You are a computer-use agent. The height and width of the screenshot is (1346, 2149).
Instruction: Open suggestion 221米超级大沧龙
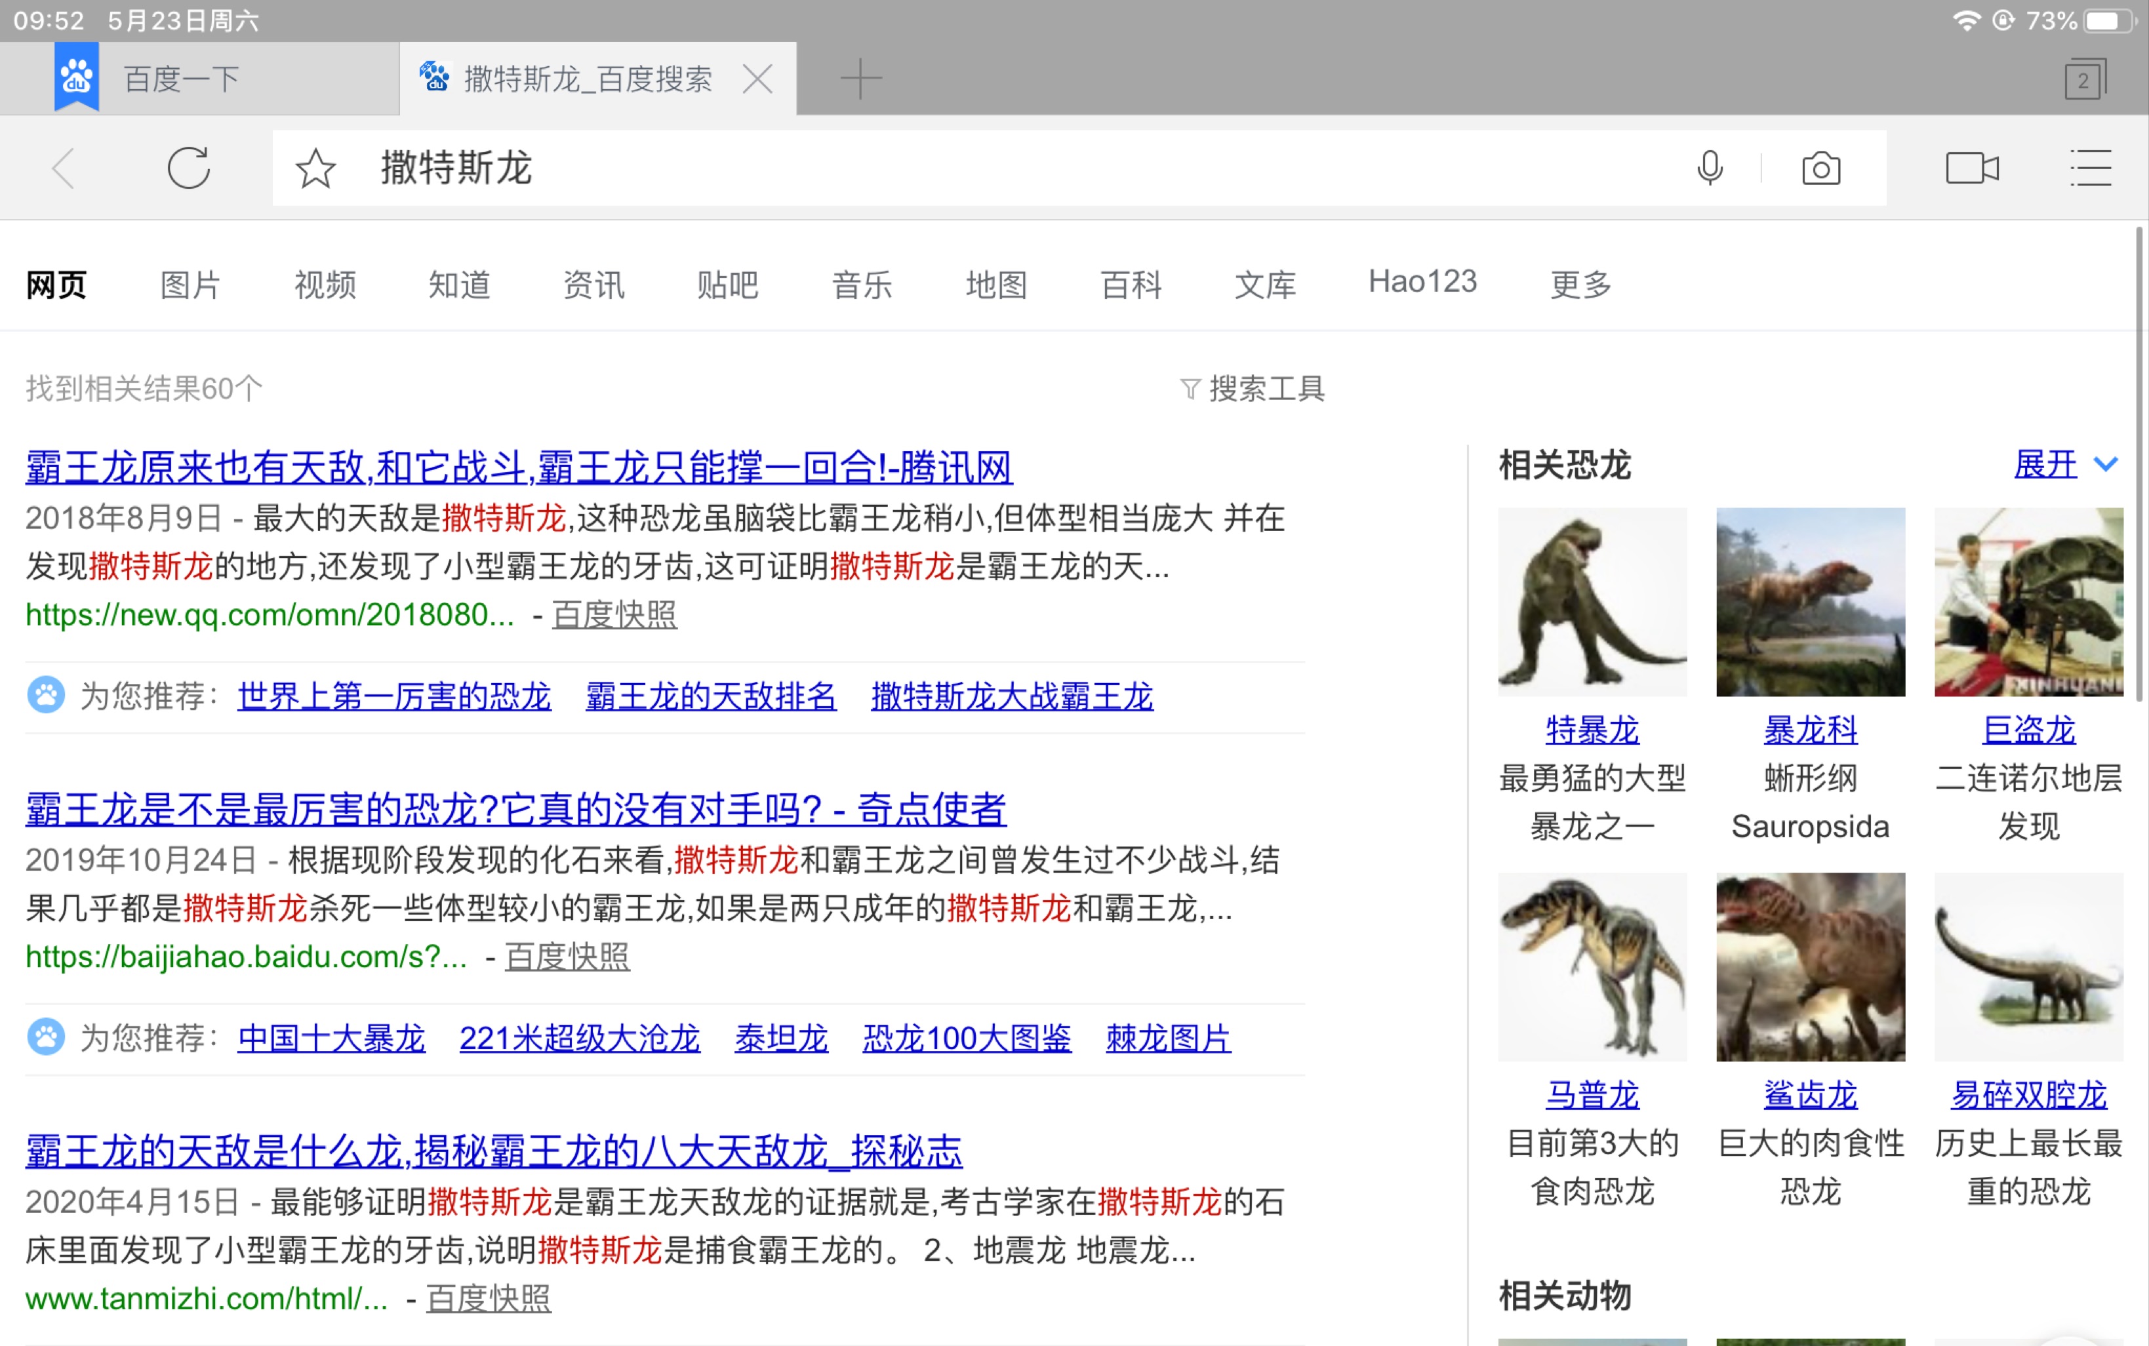point(580,1037)
